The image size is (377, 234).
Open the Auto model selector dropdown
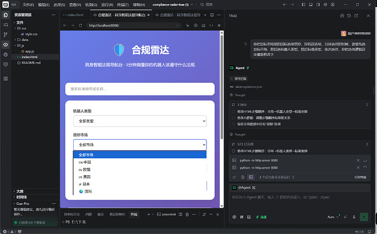(333, 217)
